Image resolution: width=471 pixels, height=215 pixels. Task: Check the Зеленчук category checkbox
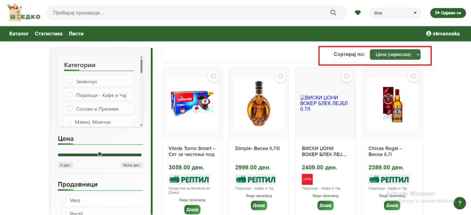click(x=70, y=81)
